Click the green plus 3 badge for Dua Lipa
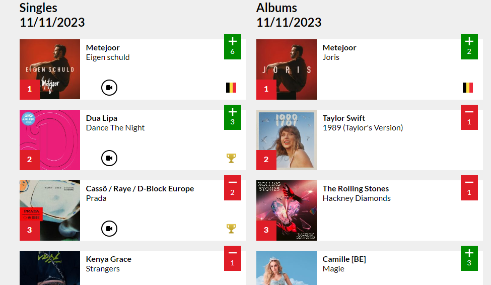This screenshot has width=491, height=285. (x=232, y=117)
